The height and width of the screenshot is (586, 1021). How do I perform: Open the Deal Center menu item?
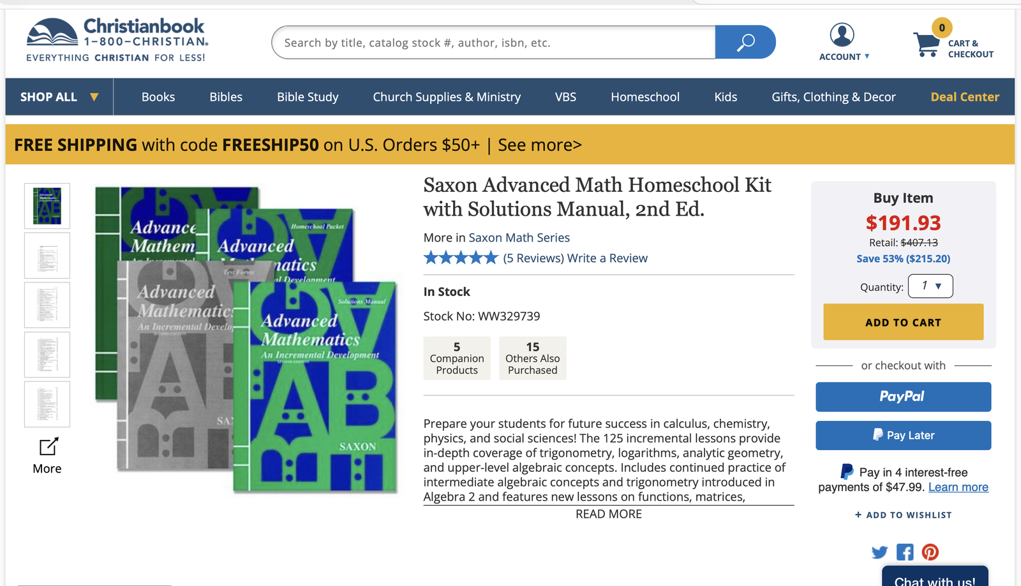coord(965,97)
